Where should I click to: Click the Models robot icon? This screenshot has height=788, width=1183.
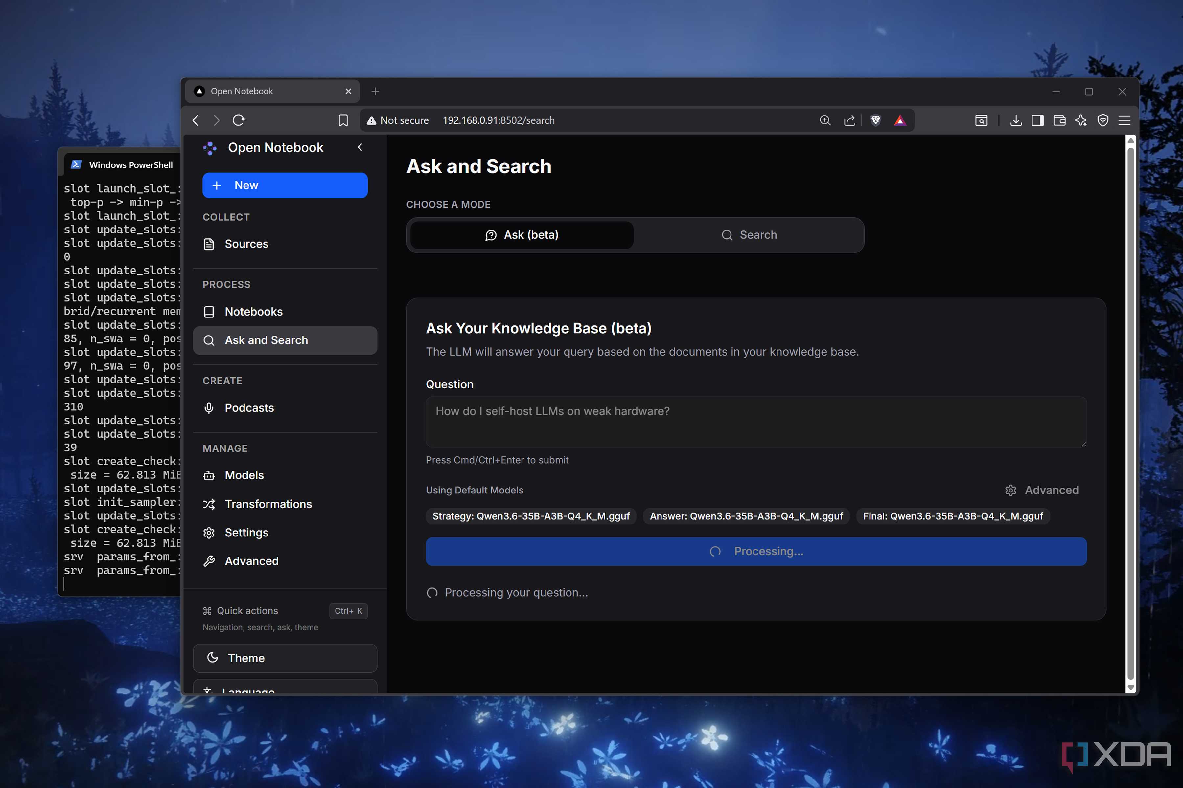click(x=209, y=475)
